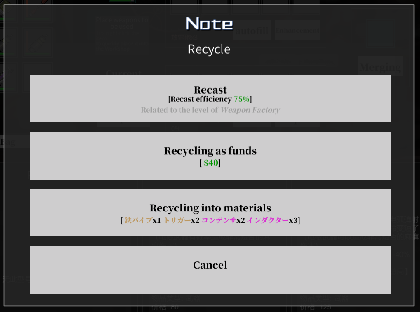Select Recycling as funds
Viewport: 420px width, 312px height.
(x=210, y=156)
